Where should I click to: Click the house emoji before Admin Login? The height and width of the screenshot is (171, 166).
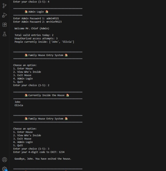coord(26,12)
